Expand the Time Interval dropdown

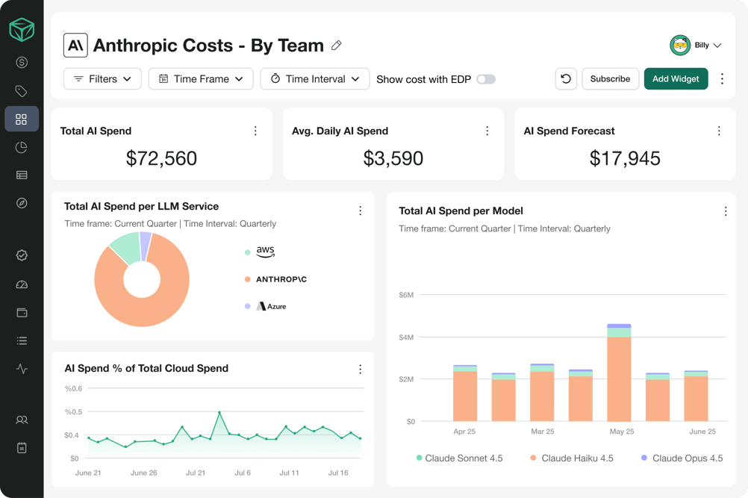click(314, 78)
